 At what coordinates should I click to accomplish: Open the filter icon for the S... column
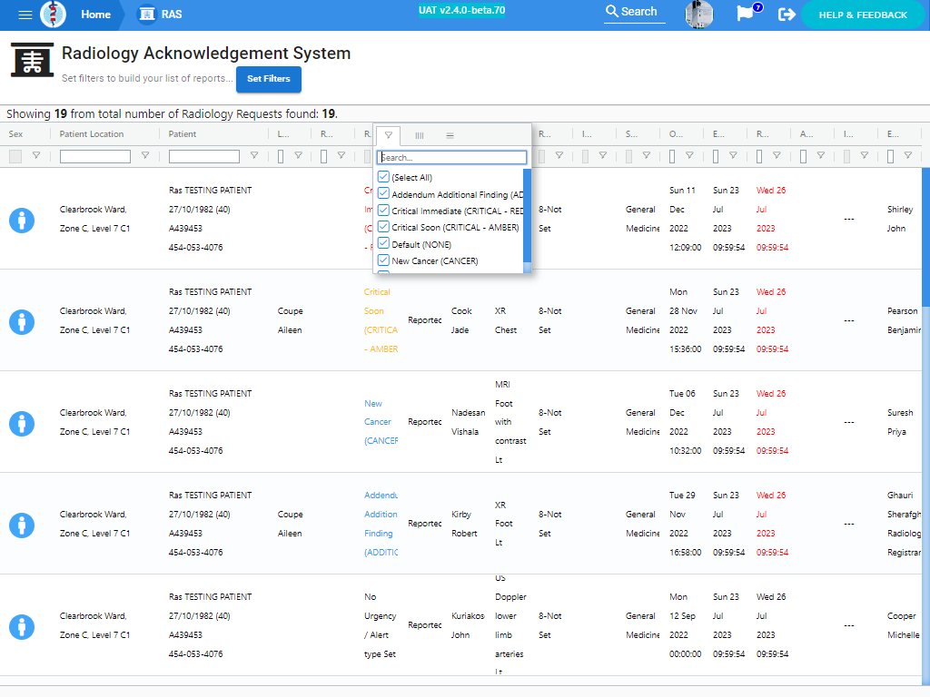pos(646,156)
